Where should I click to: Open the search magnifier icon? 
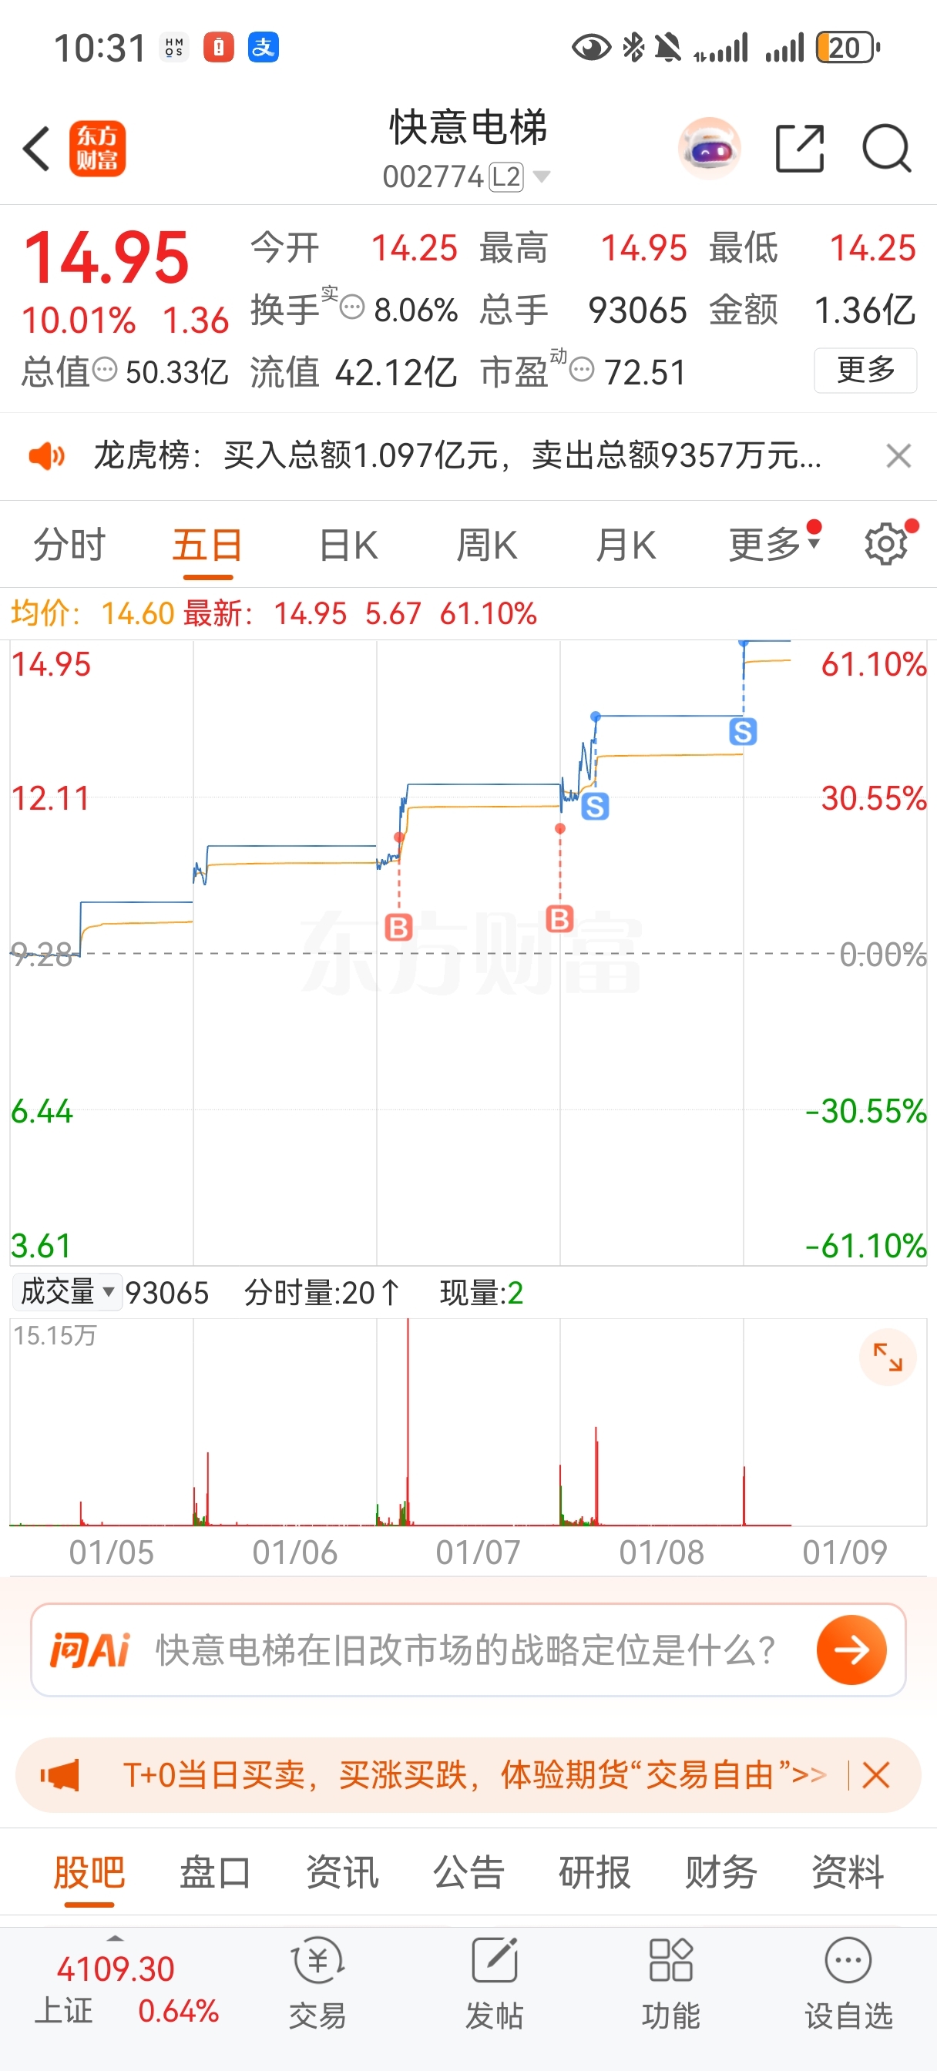[885, 149]
